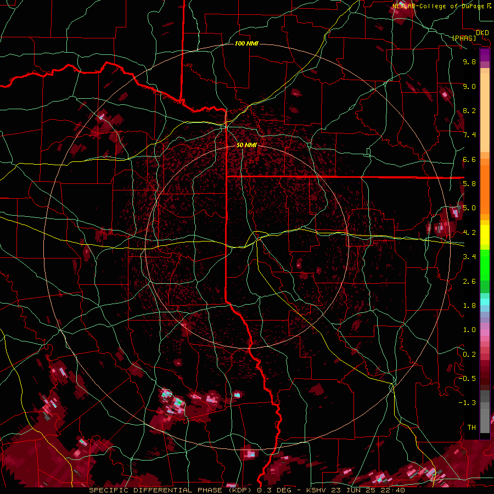Pick the yellow segment of the color bar
This screenshot has height=494, width=494.
(x=485, y=235)
